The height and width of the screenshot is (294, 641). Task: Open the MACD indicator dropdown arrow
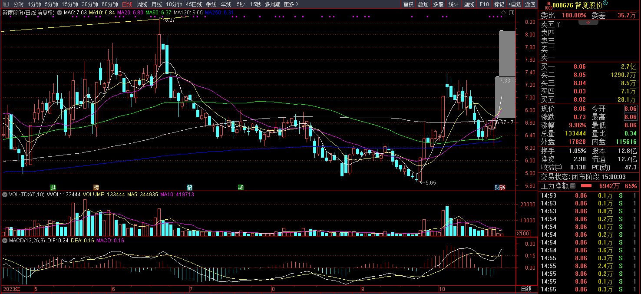click(x=5, y=240)
